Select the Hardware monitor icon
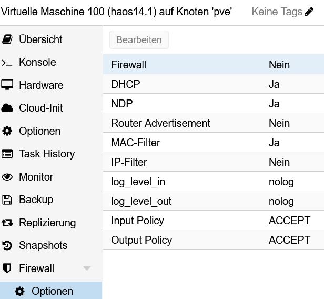This screenshot has width=324, height=299. coord(7,85)
